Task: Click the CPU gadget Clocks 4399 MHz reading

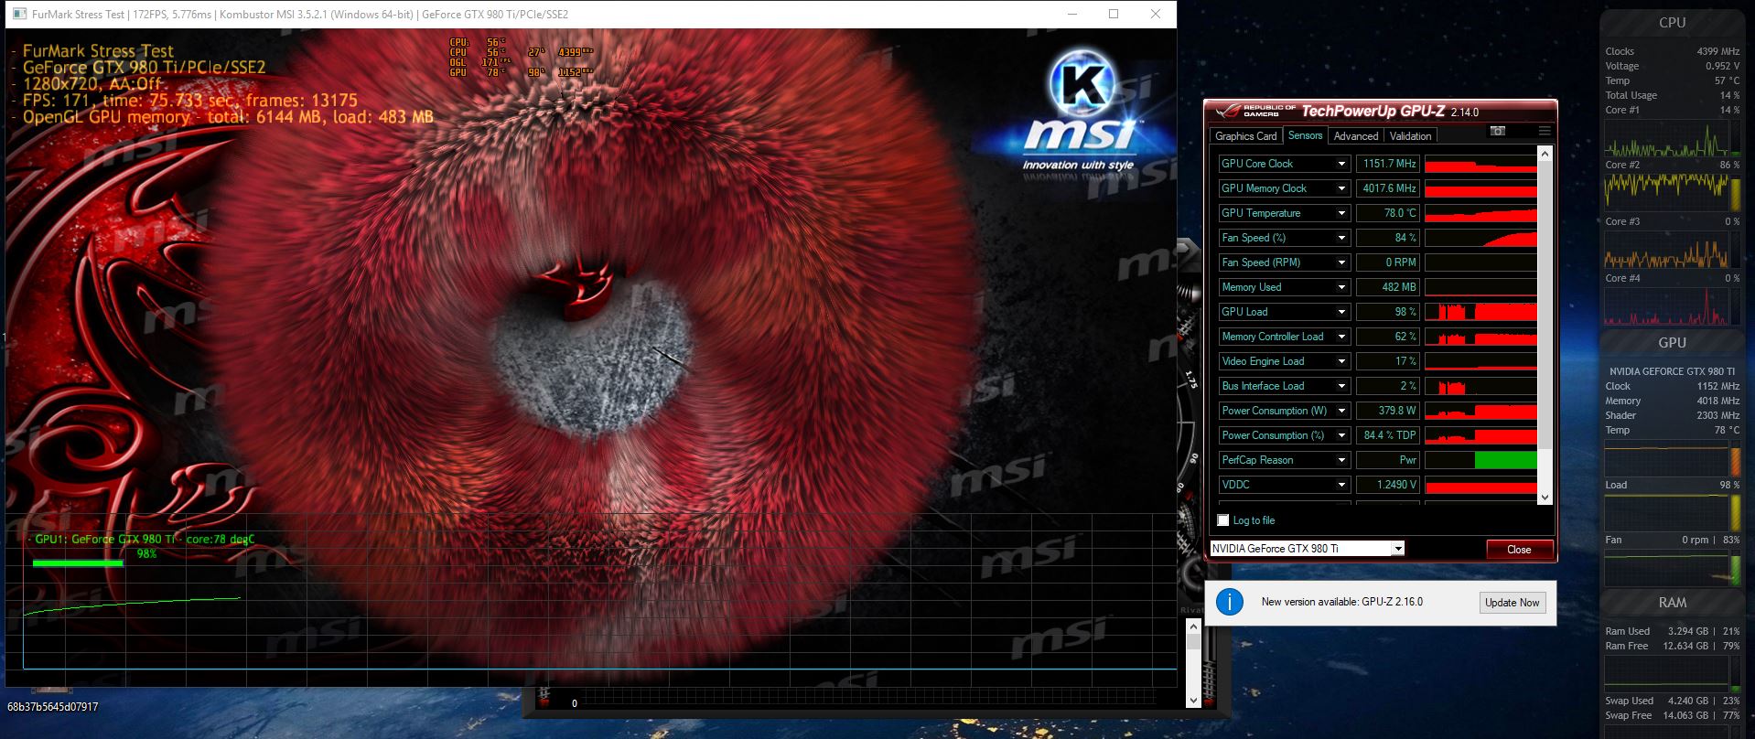Action: tap(1673, 51)
